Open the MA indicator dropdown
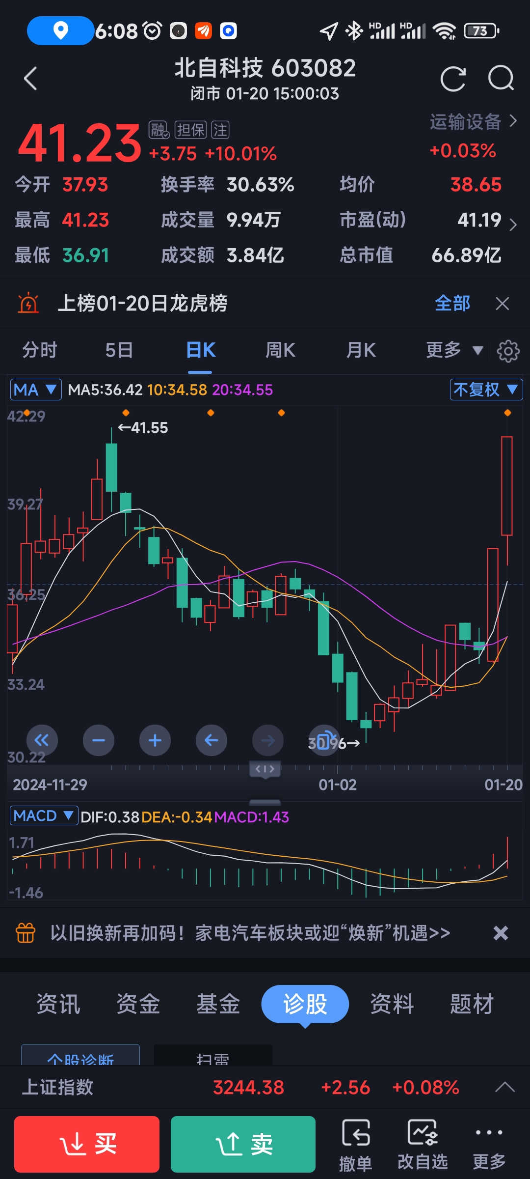 (x=36, y=390)
